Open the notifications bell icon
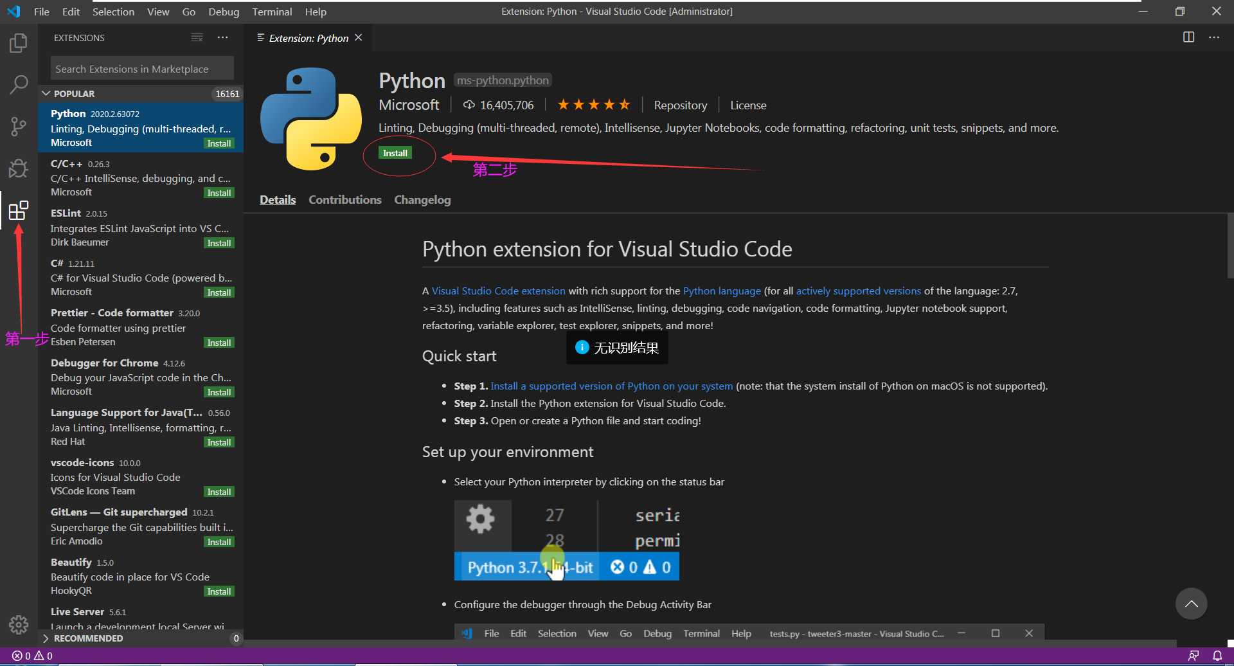Screen dimensions: 1234x666 pyautogui.click(x=1217, y=656)
